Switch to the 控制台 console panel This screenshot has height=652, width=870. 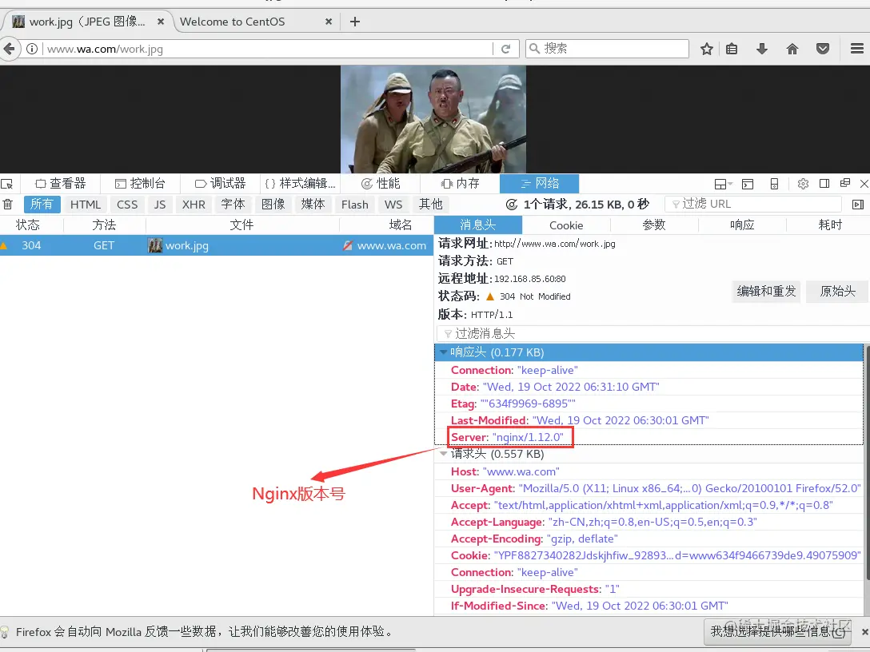click(141, 183)
